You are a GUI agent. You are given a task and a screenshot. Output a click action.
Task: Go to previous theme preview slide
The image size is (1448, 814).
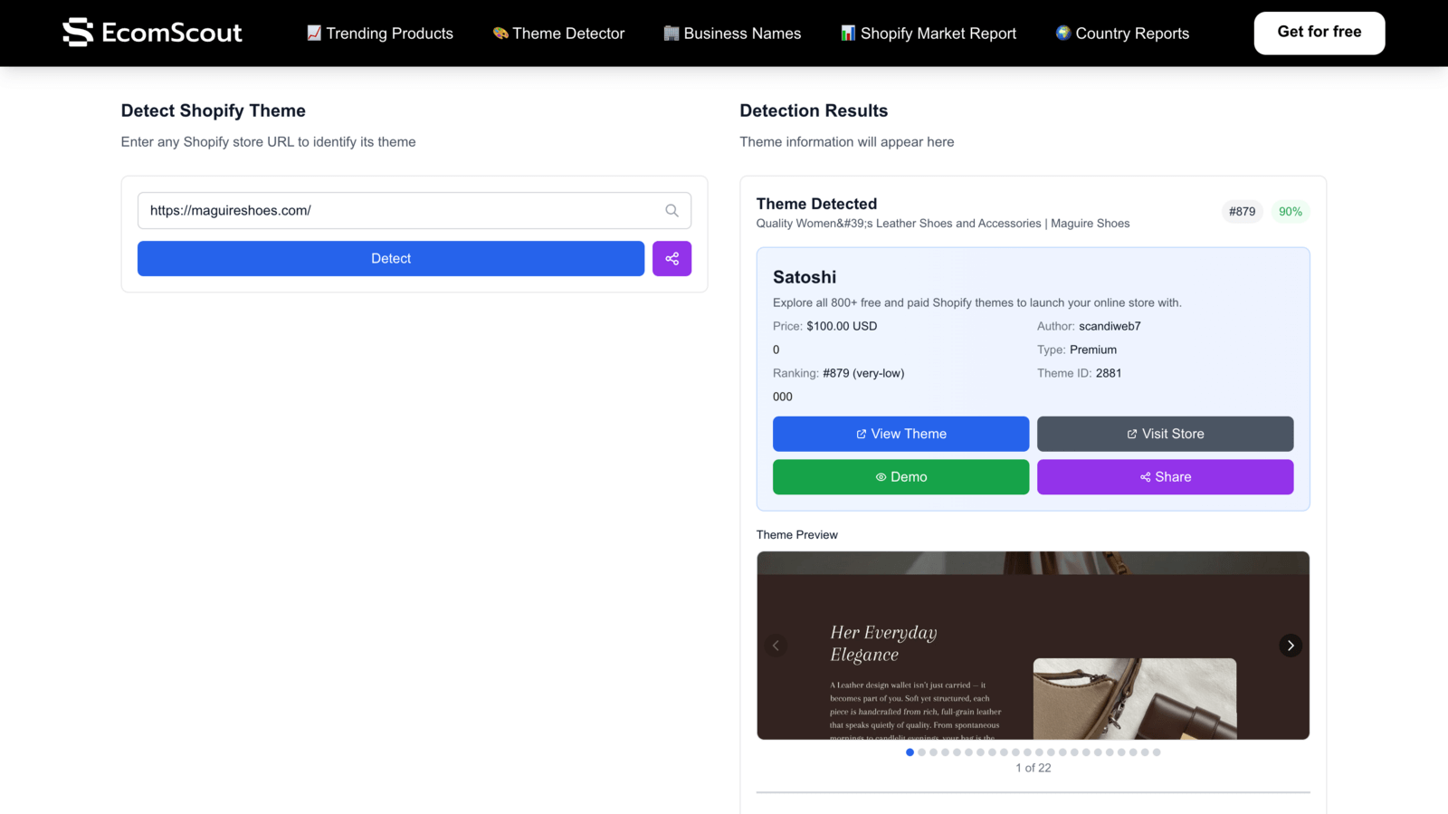click(x=776, y=646)
